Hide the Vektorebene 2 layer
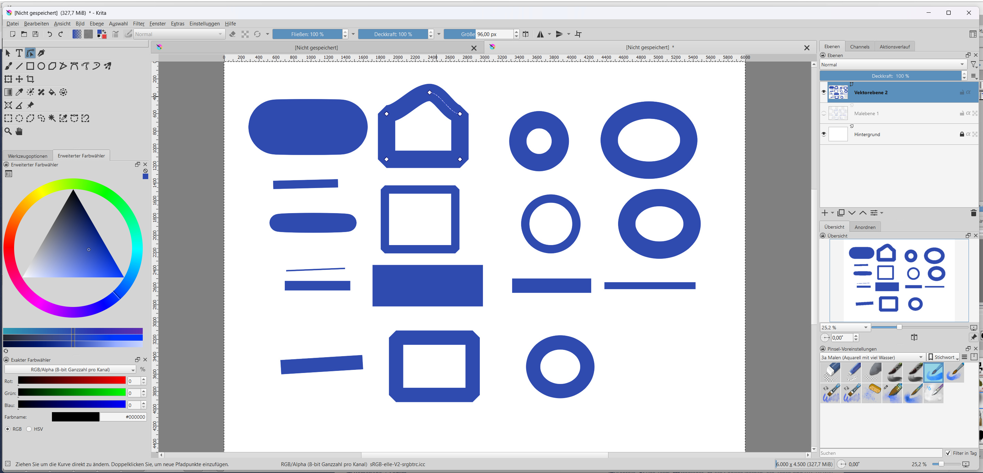Screen dimensions: 983x473 tap(823, 92)
